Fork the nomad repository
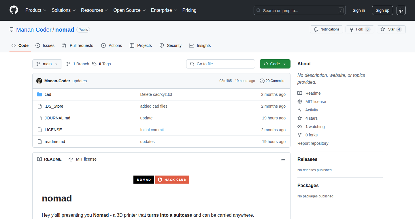 (x=360, y=29)
